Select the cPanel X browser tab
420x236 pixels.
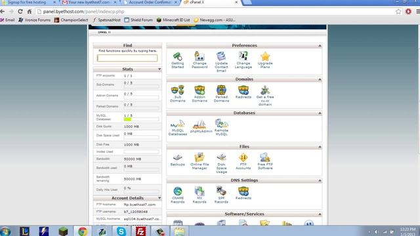click(211, 3)
